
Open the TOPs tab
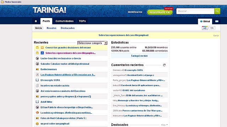pyautogui.click(x=82, y=21)
